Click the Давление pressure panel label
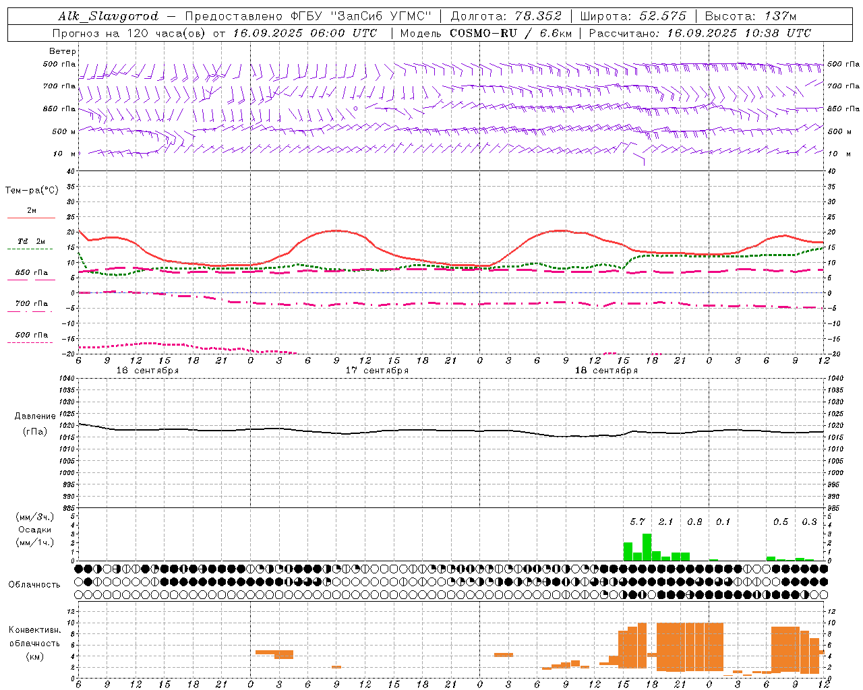 click(x=35, y=416)
